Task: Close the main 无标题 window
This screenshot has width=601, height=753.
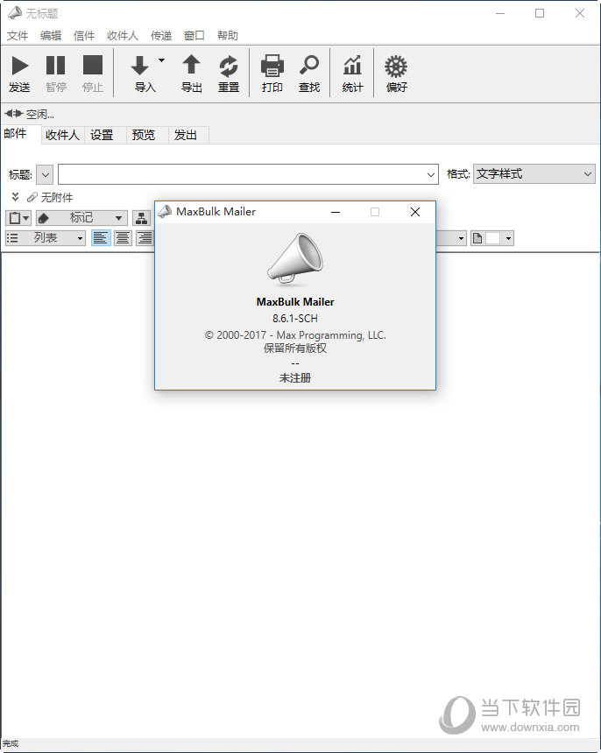Action: coord(580,13)
